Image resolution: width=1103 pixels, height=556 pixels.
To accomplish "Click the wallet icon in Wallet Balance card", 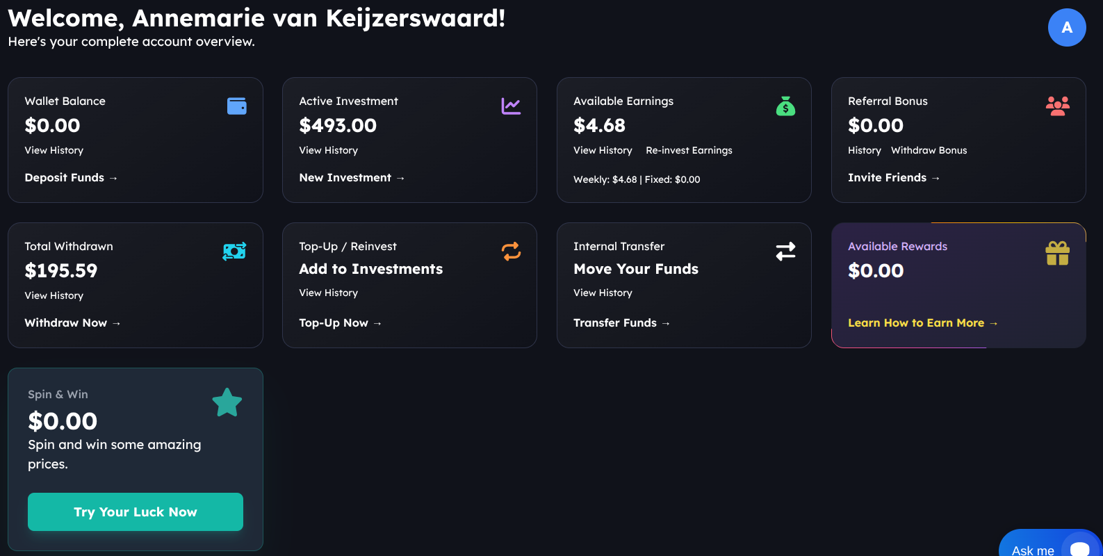I will [x=237, y=106].
